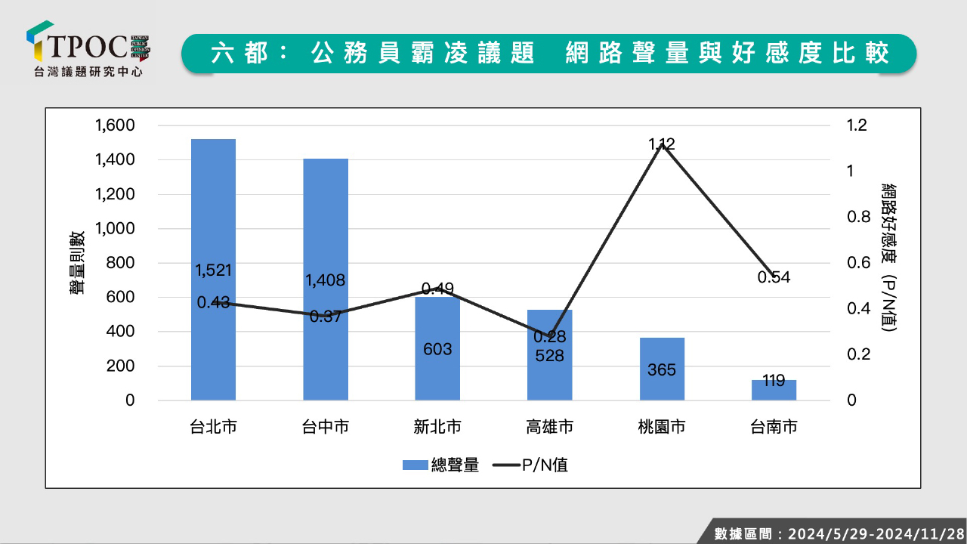Viewport: 967px width, 544px height.
Task: Select the green chart title banner
Action: point(548,53)
